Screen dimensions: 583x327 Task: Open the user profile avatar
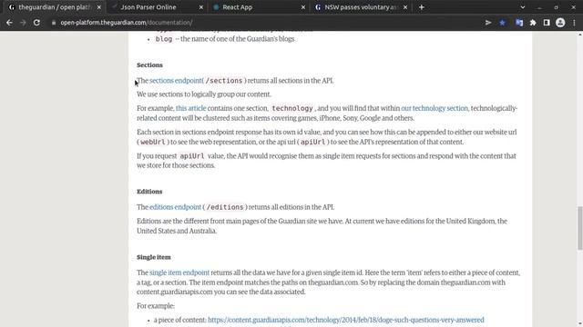[x=560, y=23]
